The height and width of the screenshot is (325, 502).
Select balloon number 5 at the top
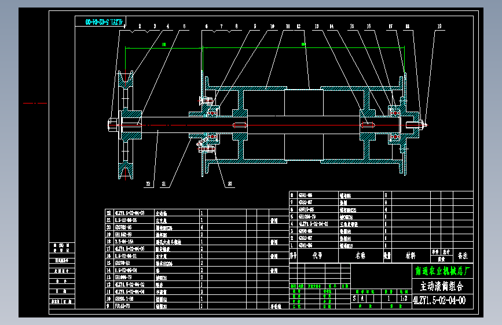pos(184,26)
